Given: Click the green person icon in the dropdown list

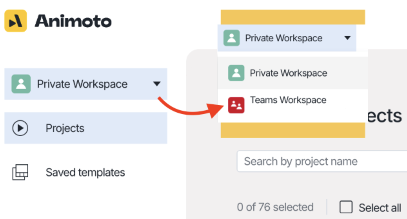Looking at the screenshot, I should [236, 73].
